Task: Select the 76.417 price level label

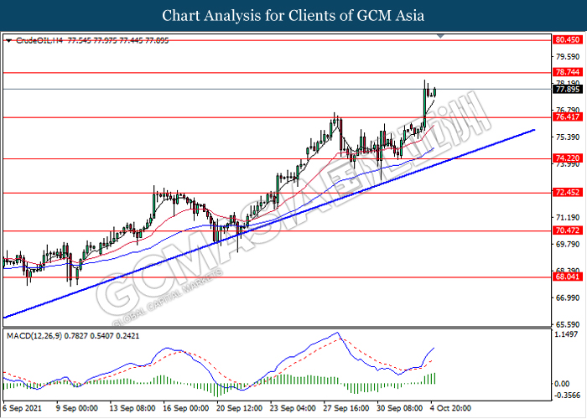Action: pyautogui.click(x=567, y=116)
